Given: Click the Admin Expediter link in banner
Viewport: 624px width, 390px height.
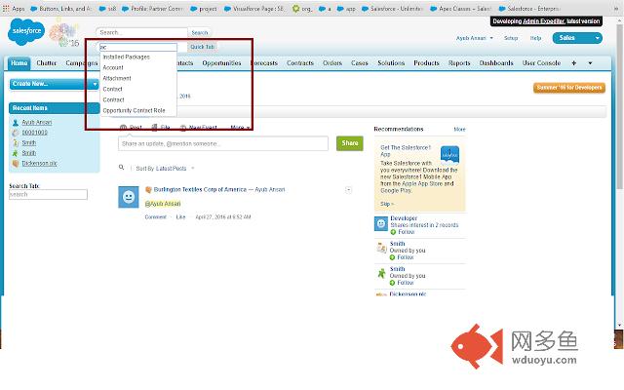Looking at the screenshot, I should pyautogui.click(x=543, y=21).
